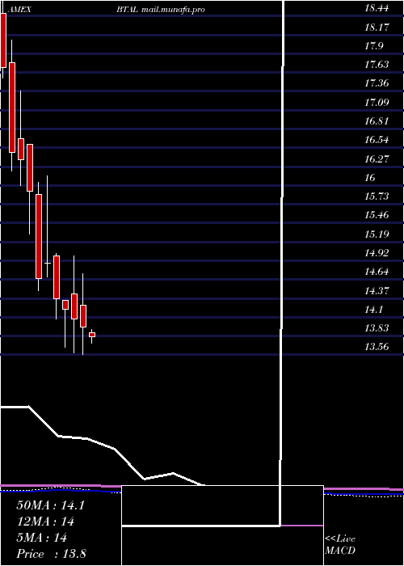
Task: Click the 17.36 price axis label
Action: (377, 83)
